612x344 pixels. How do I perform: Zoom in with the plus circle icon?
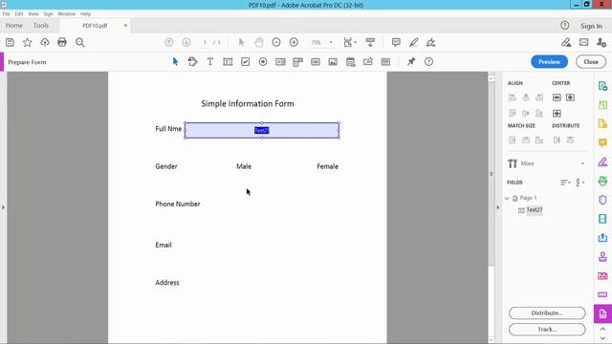(294, 42)
